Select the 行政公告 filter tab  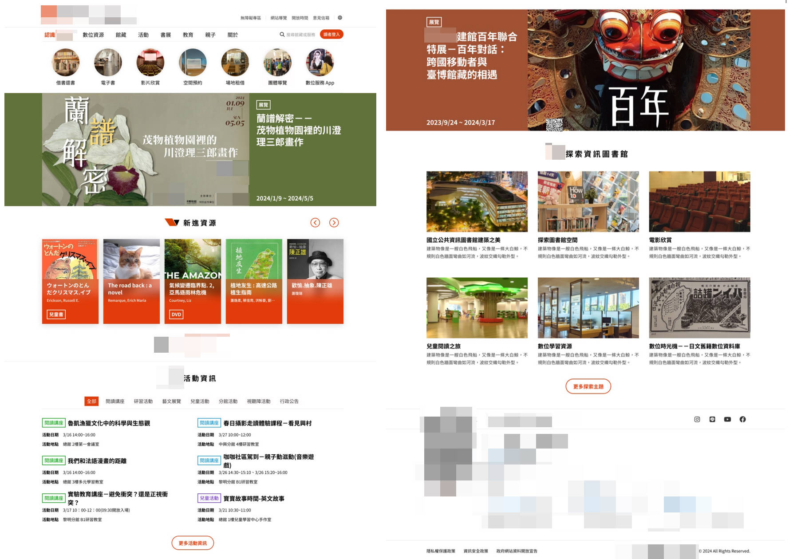[289, 401]
